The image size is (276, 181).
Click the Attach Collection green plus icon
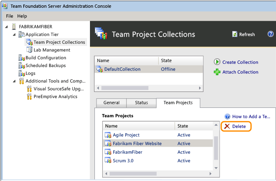(x=217, y=72)
